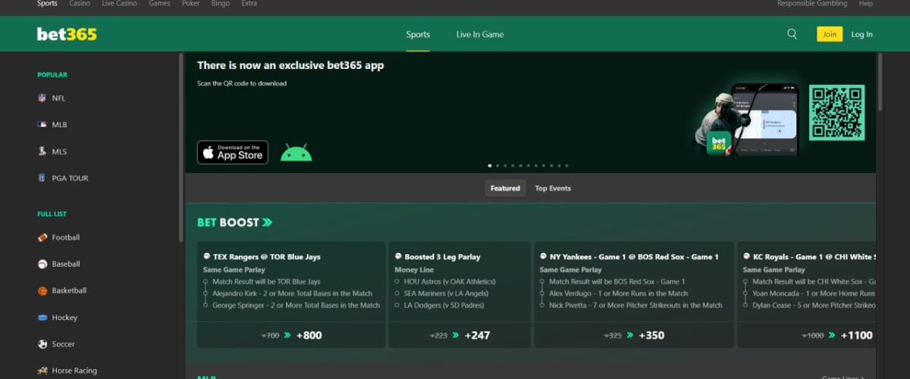
Task: Click the Football ball icon in full list
Action: point(42,237)
